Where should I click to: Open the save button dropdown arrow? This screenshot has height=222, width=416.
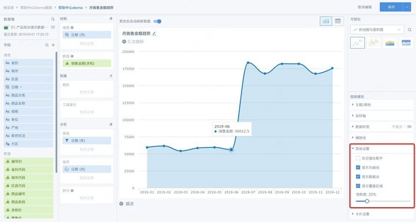pos(407,7)
